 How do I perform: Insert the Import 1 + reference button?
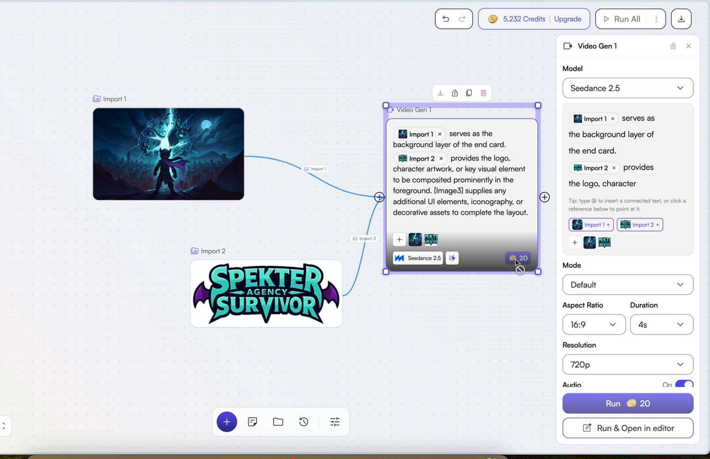pos(591,225)
